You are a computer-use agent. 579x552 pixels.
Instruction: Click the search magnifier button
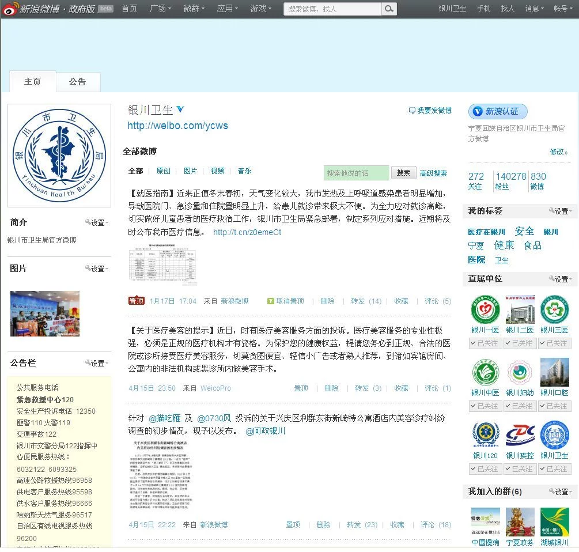[x=389, y=9]
